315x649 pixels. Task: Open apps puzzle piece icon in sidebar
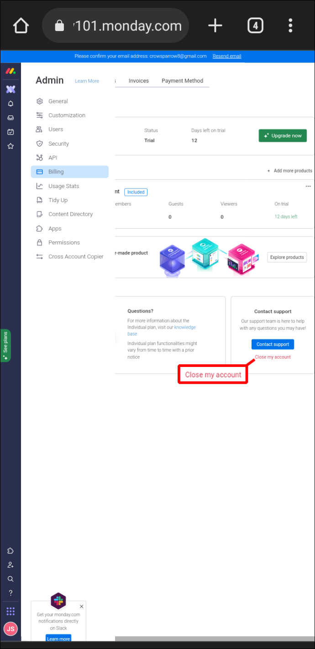[x=10, y=551]
